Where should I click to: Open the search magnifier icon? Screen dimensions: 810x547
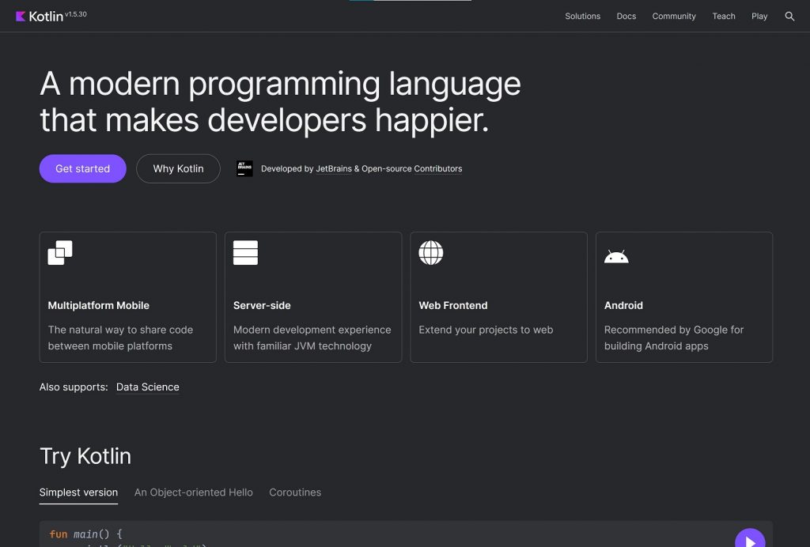point(789,17)
